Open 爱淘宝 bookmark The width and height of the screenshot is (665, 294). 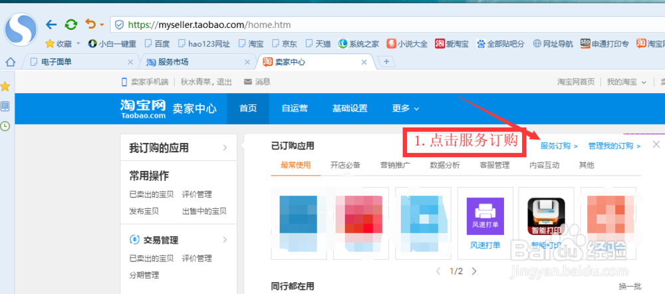coord(452,44)
